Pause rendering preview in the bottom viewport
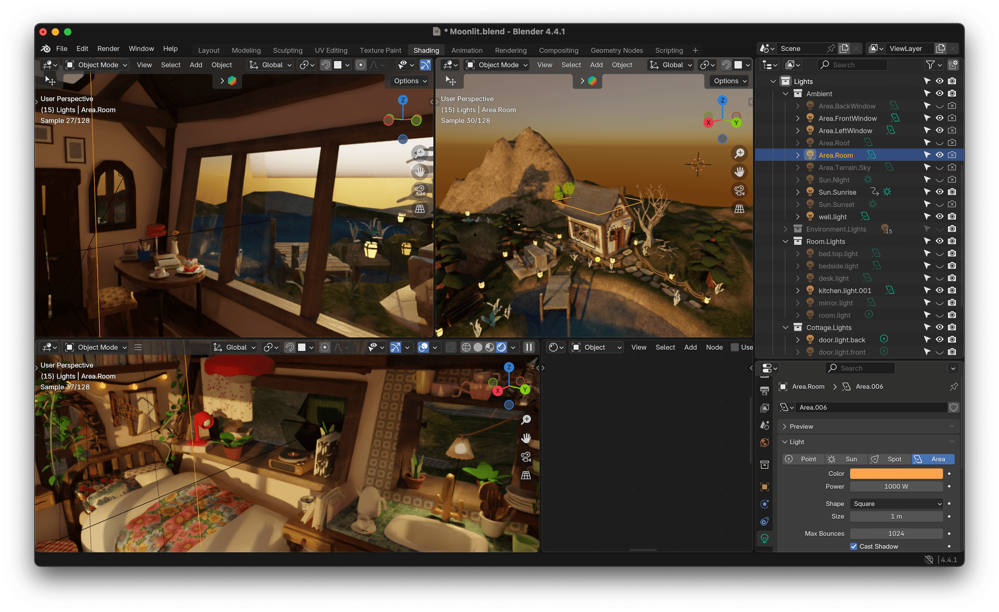The height and width of the screenshot is (612, 999). point(529,347)
